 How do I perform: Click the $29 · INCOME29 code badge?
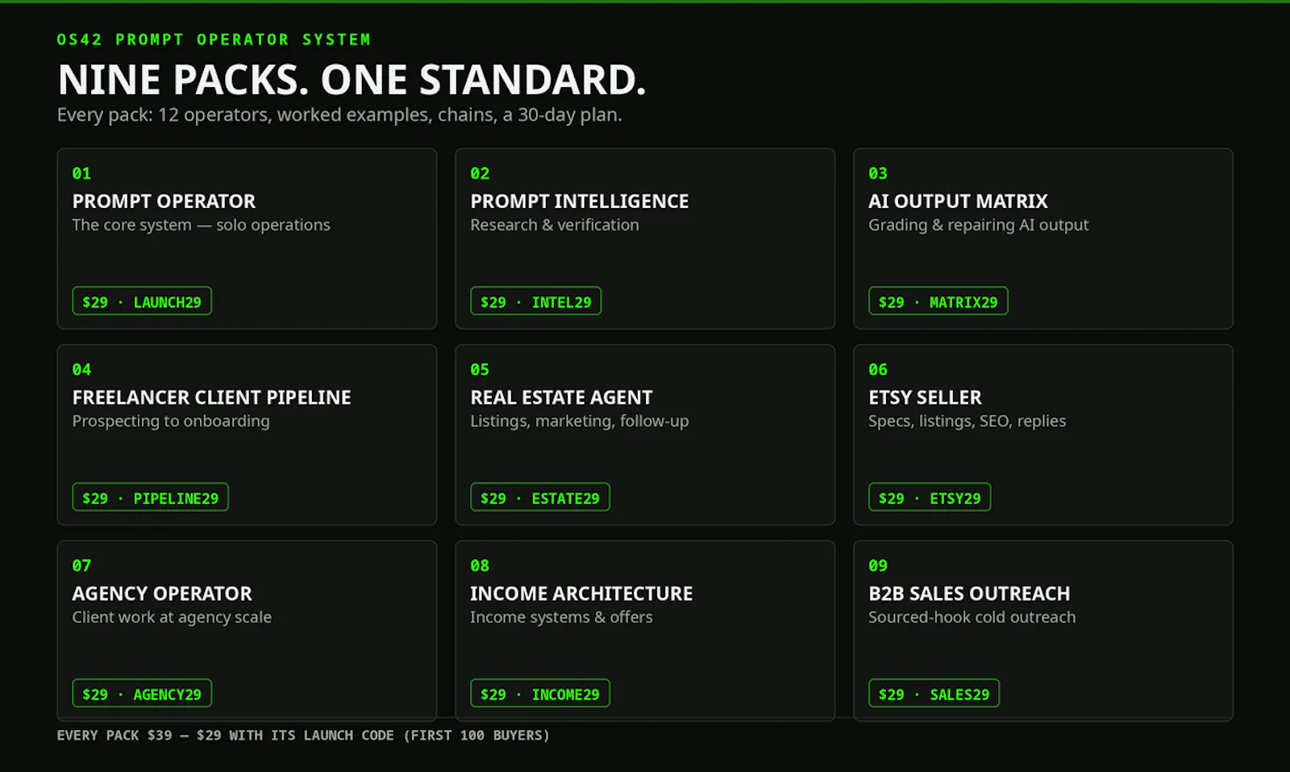tap(539, 693)
